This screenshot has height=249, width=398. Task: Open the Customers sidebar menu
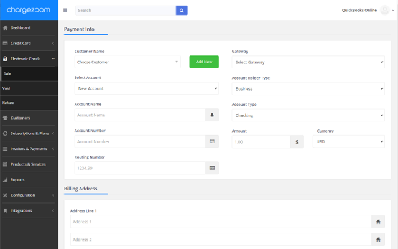tap(29, 118)
